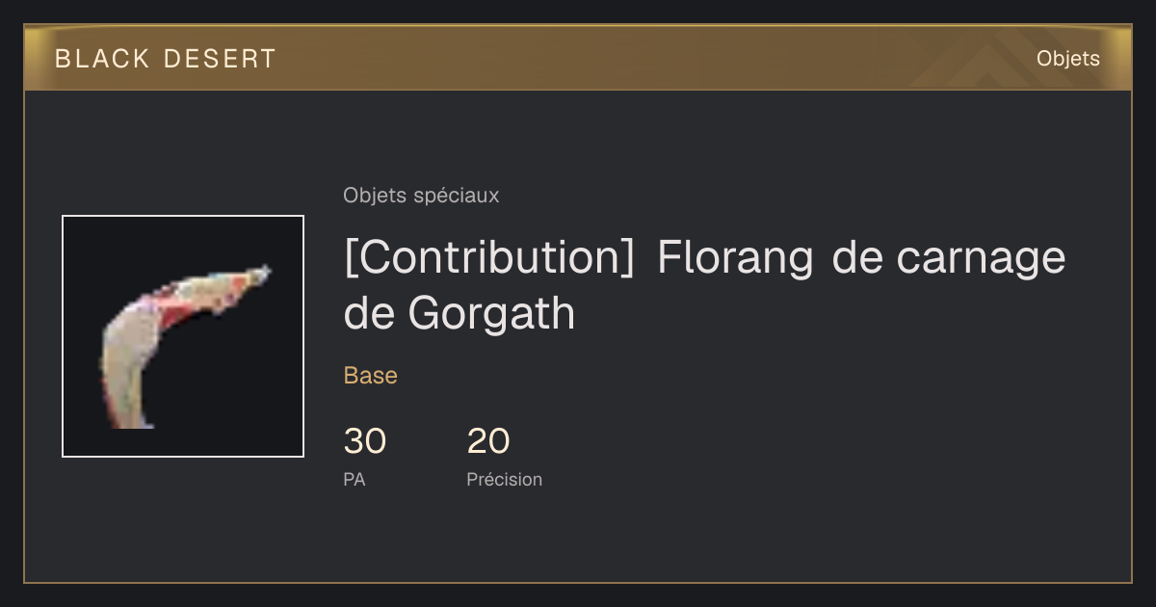Click the empty dark card area below the stats

click(674, 540)
